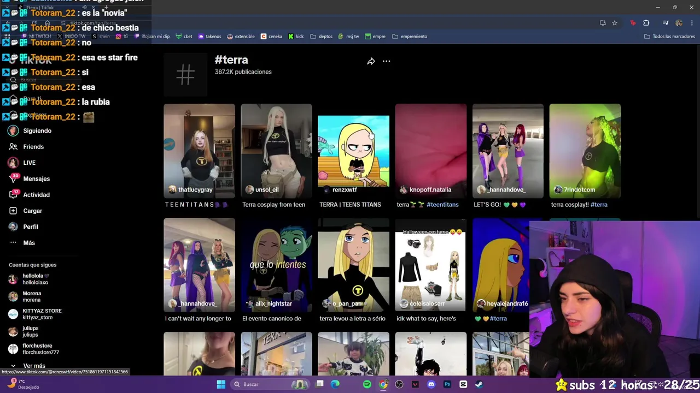This screenshot has height=393, width=700.
Task: Expand the deptos bookmarks folder
Action: (321, 37)
